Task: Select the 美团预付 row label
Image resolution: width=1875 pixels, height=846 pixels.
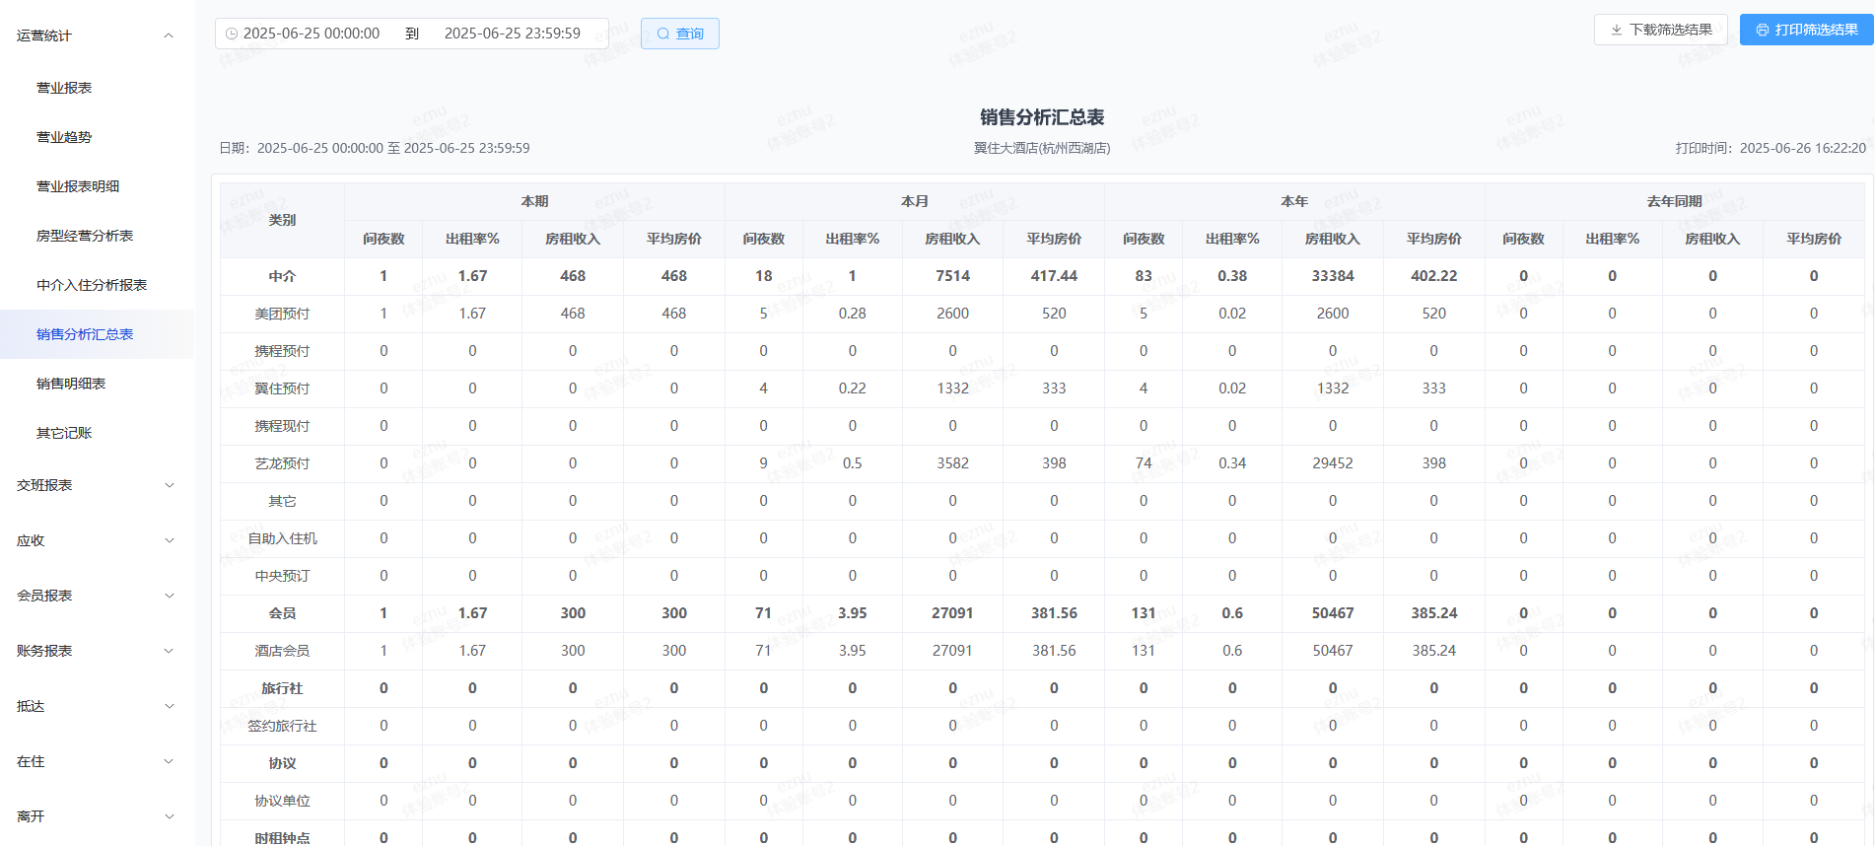Action: [x=282, y=314]
